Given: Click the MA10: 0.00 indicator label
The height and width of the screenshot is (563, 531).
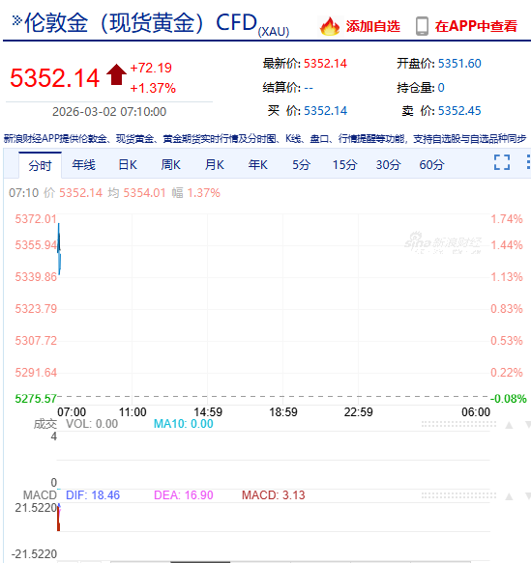Looking at the screenshot, I should click(x=184, y=424).
